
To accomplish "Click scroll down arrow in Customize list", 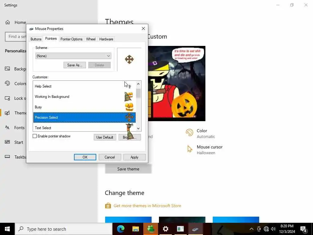I will [138, 129].
